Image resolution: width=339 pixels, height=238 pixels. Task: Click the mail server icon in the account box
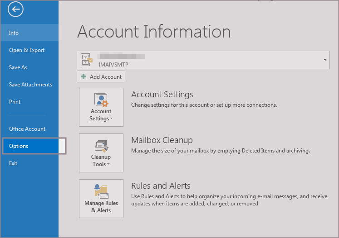(86, 60)
